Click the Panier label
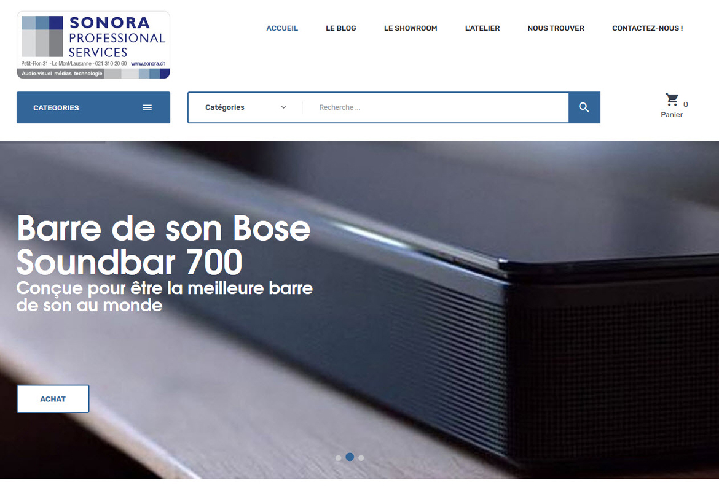The image size is (719, 491). pyautogui.click(x=672, y=115)
